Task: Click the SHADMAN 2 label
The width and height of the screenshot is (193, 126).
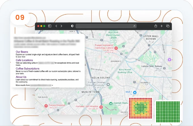Action: [x=116, y=61]
